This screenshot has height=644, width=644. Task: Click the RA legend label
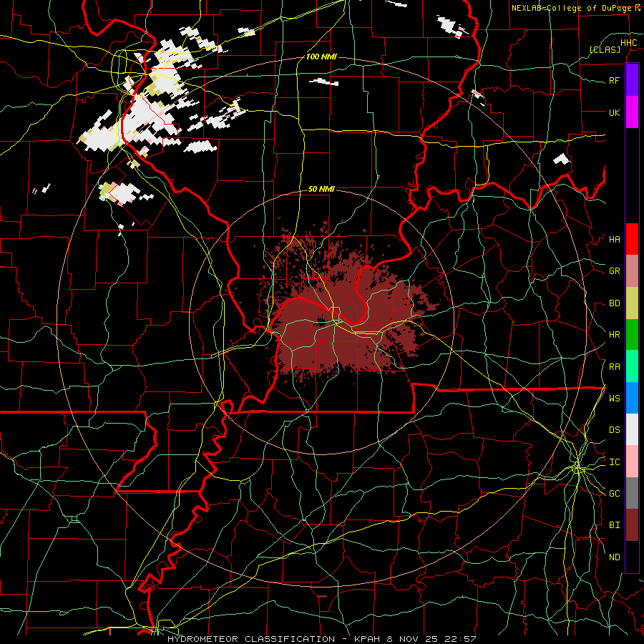(x=614, y=367)
